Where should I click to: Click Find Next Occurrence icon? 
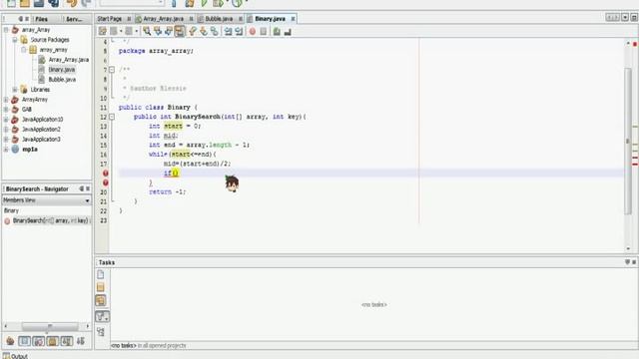169,31
